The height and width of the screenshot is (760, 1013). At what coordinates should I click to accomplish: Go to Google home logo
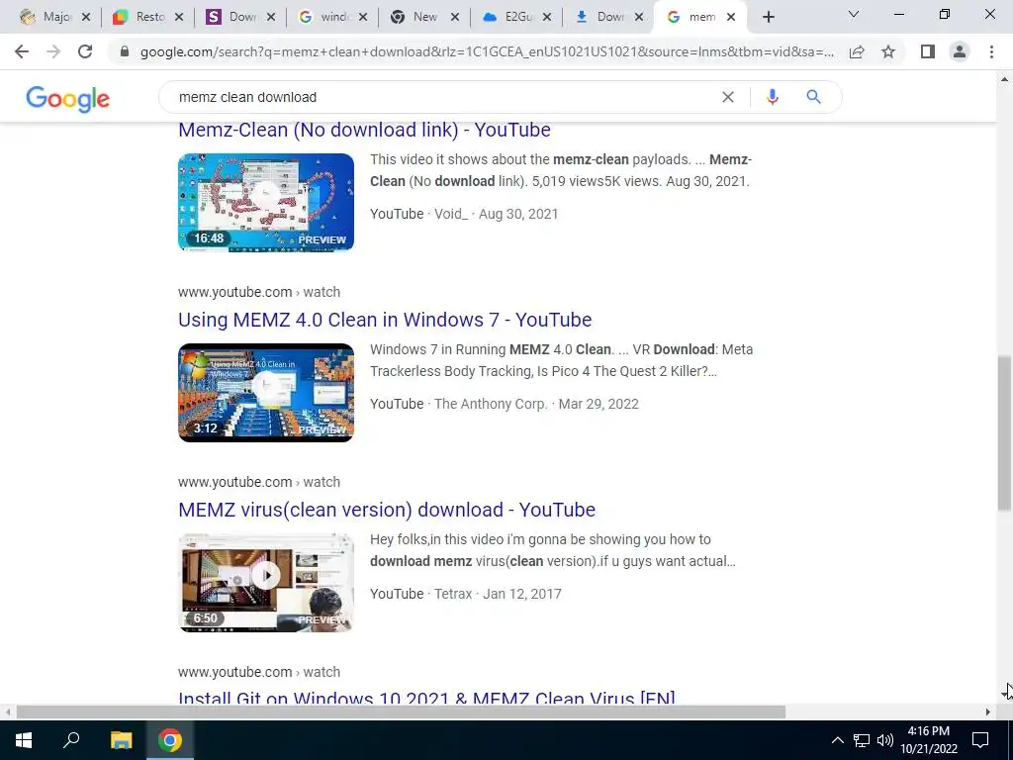point(68,99)
